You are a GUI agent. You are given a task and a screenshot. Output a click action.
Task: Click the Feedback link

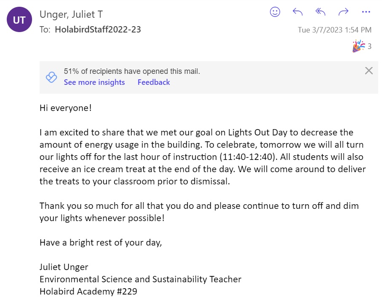[x=153, y=82]
